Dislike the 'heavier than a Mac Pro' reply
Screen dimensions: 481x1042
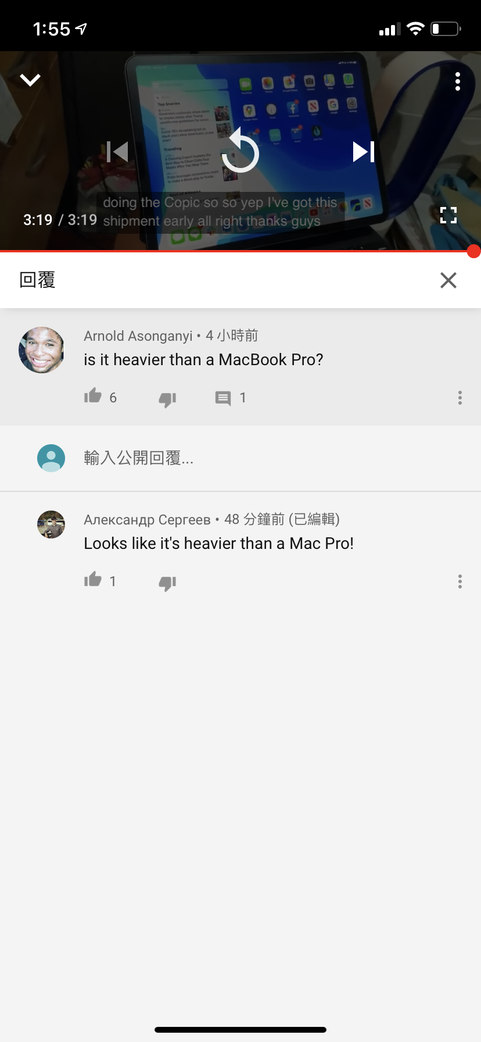167,583
